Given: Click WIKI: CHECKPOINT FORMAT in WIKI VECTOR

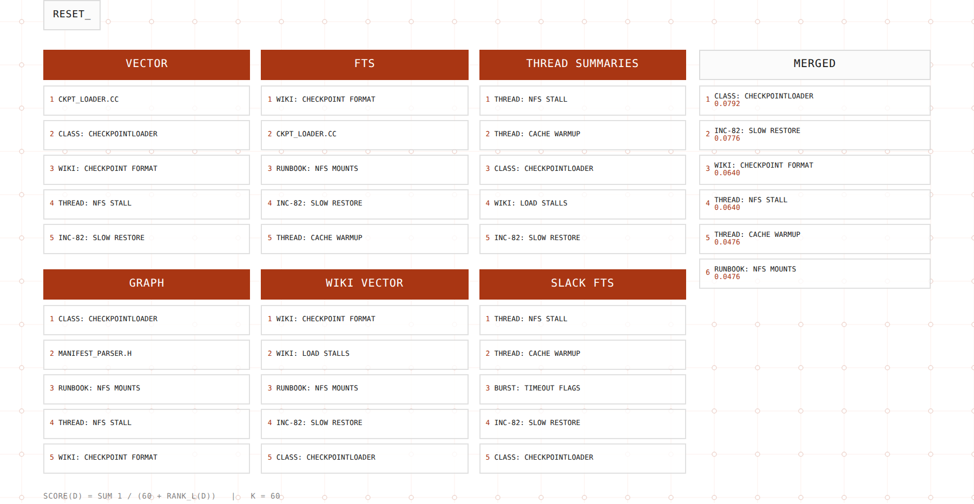Looking at the screenshot, I should click(x=365, y=320).
